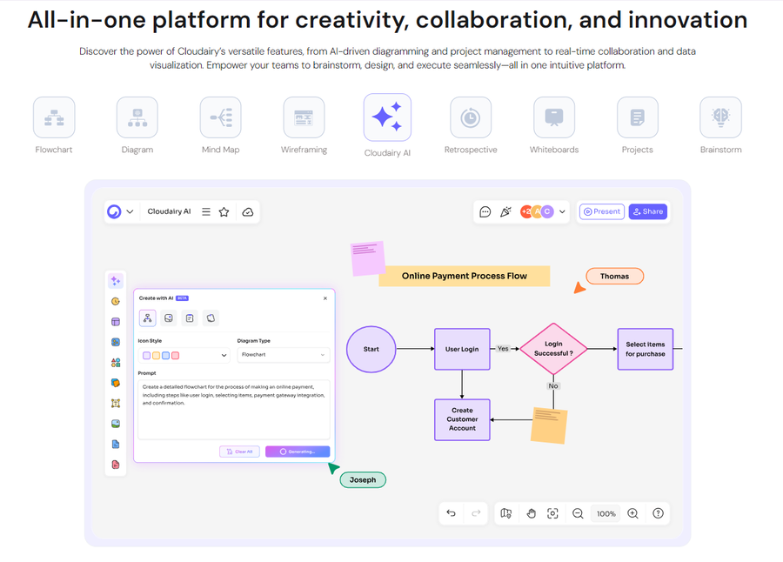783x562 pixels.
Task: Open the comments chat bubble icon
Action: 485,211
